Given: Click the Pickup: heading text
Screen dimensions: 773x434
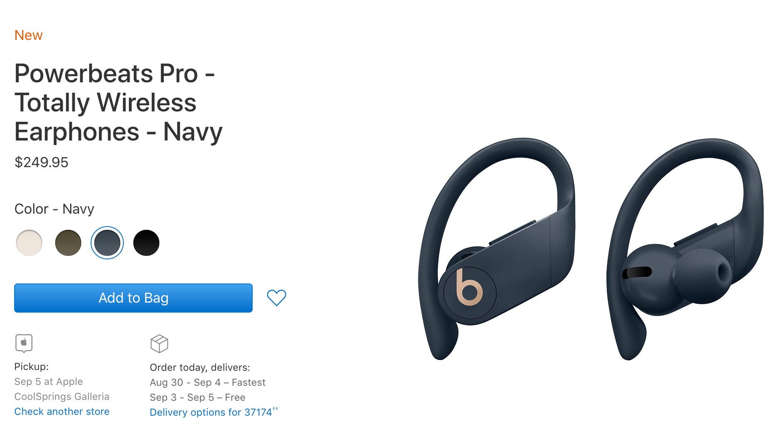Looking at the screenshot, I should click(x=31, y=367).
